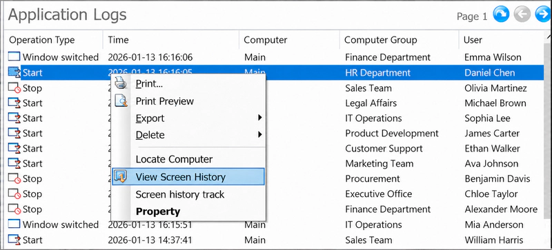Click the Start icon in Ethan Walker row
This screenshot has width=552, height=250.
pyautogui.click(x=14, y=148)
